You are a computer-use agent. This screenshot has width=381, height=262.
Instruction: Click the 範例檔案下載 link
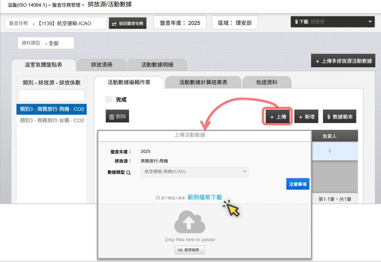205,197
